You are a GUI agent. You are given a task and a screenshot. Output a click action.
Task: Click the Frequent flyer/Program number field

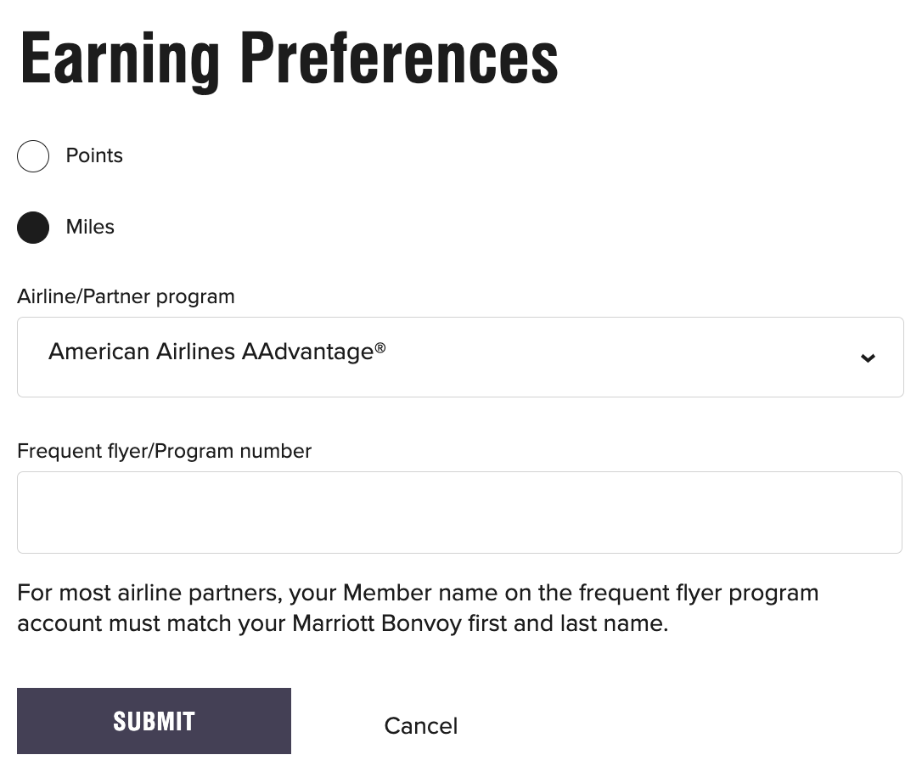[460, 511]
